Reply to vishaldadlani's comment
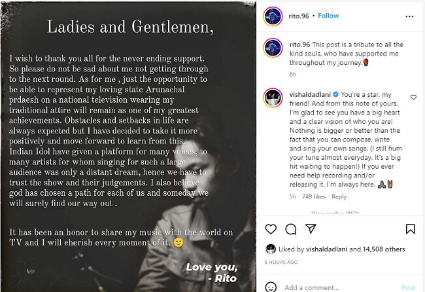This screenshot has width=425, height=292. pos(339,196)
